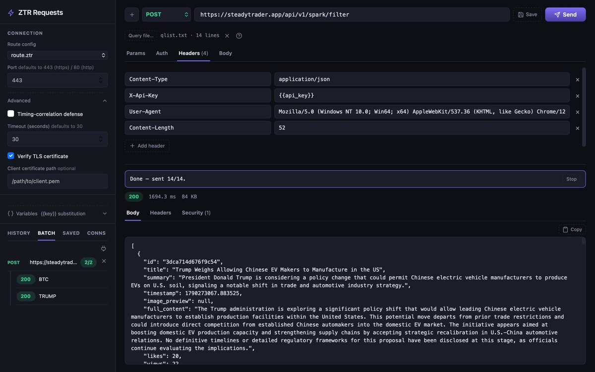The width and height of the screenshot is (595, 372).
Task: Open the response Security (1) tab
Action: (x=196, y=213)
